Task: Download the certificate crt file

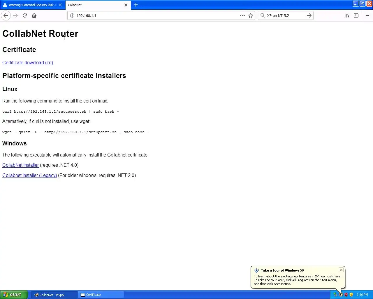Action: click(28, 62)
